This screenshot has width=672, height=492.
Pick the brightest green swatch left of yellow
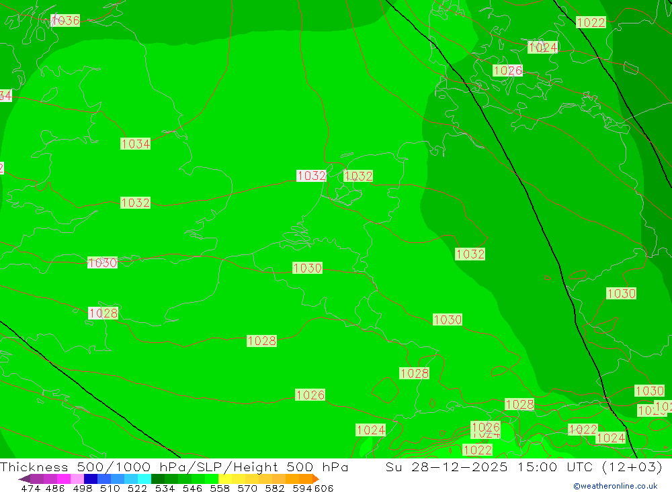tap(212, 479)
